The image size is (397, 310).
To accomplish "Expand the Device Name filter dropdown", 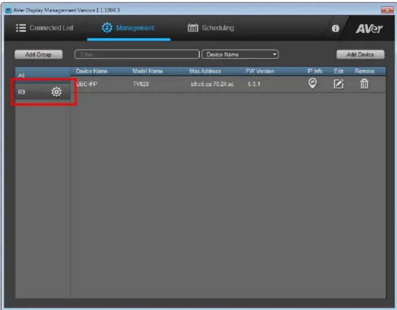I will coord(240,54).
